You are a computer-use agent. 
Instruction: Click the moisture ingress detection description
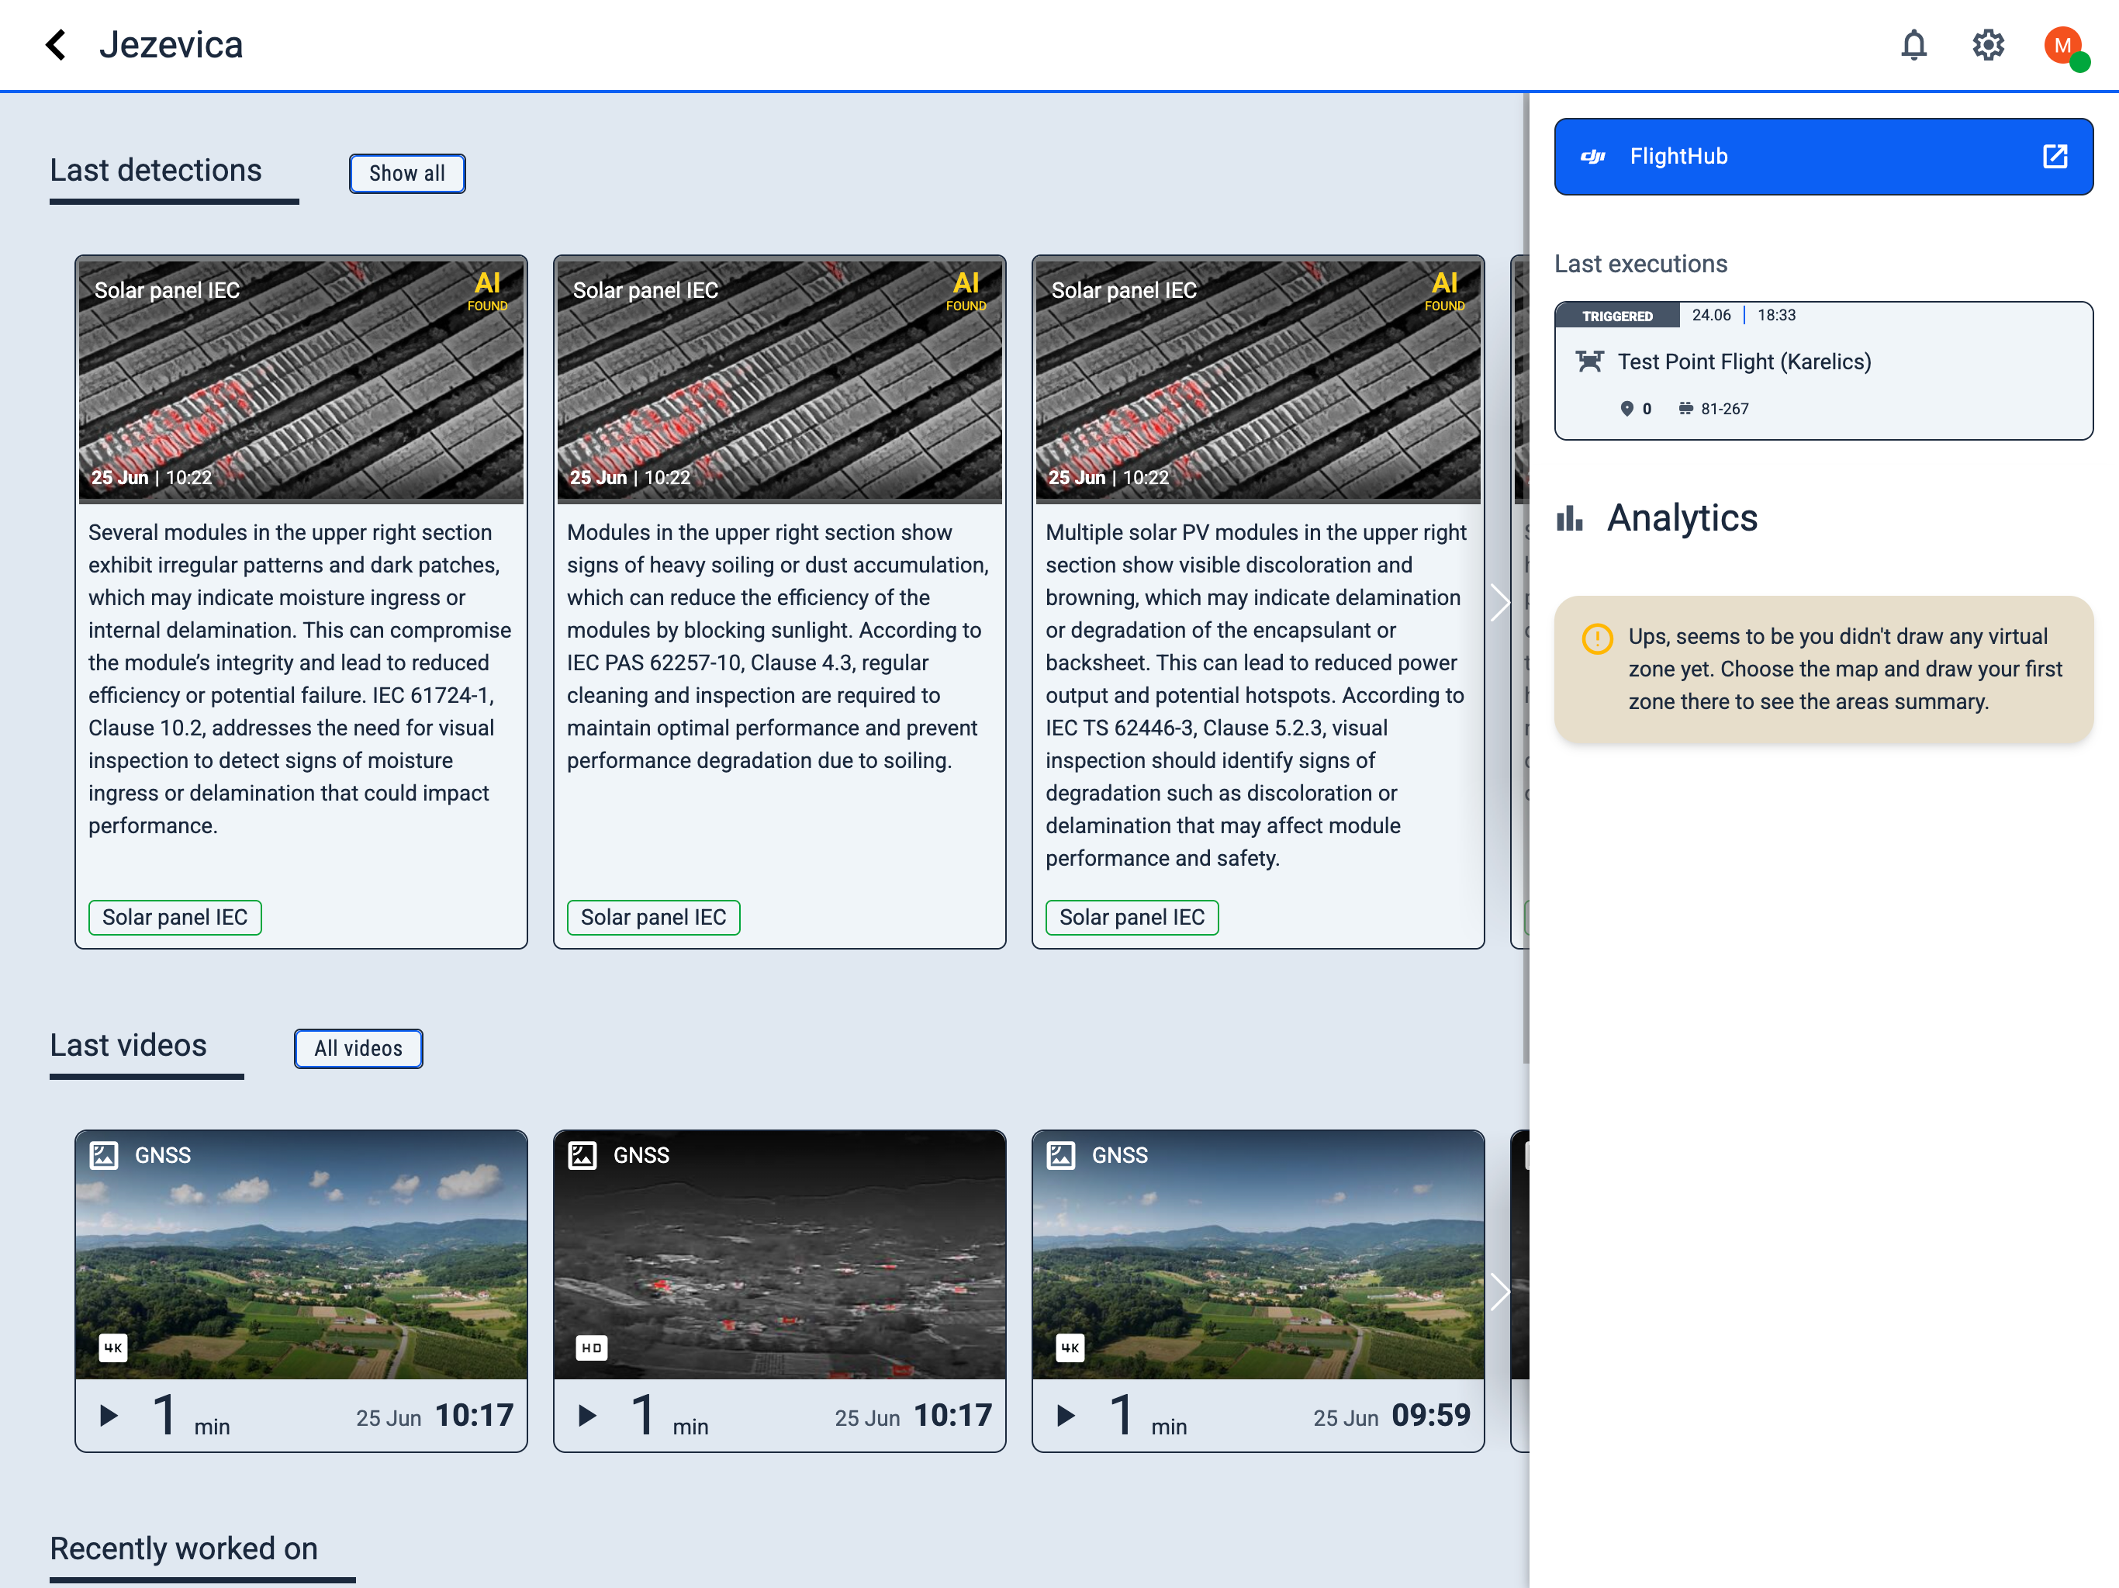click(300, 680)
